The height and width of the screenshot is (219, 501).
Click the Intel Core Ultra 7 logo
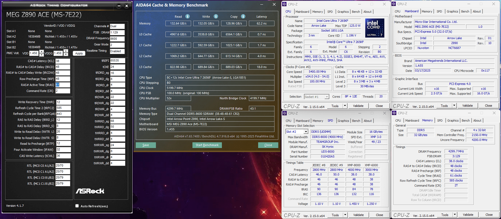pyautogui.click(x=375, y=28)
